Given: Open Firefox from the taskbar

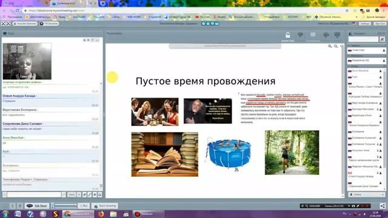Looking at the screenshot, I should click(101, 214).
